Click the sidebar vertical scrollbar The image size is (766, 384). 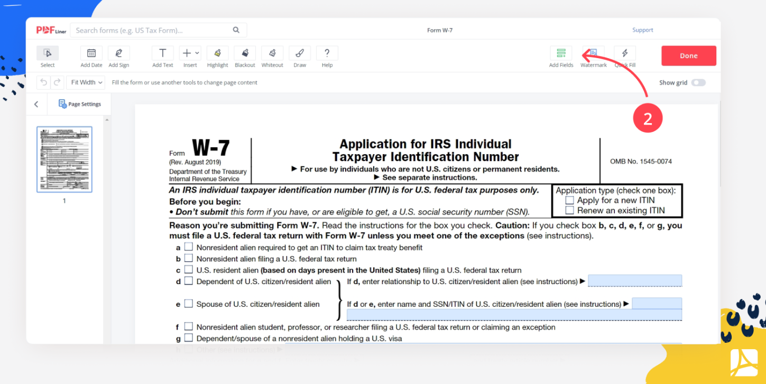[107, 230]
